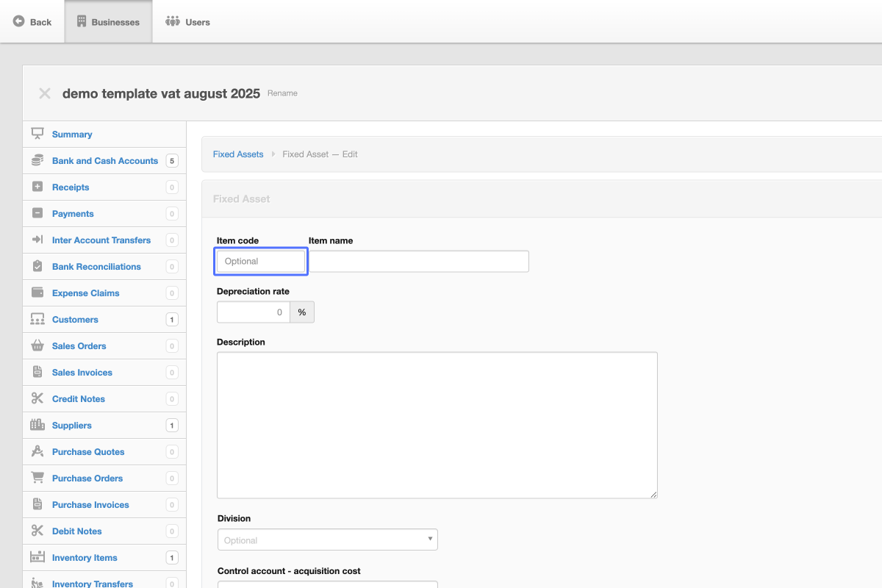Click the Expense Claims wallet icon

[x=37, y=293]
